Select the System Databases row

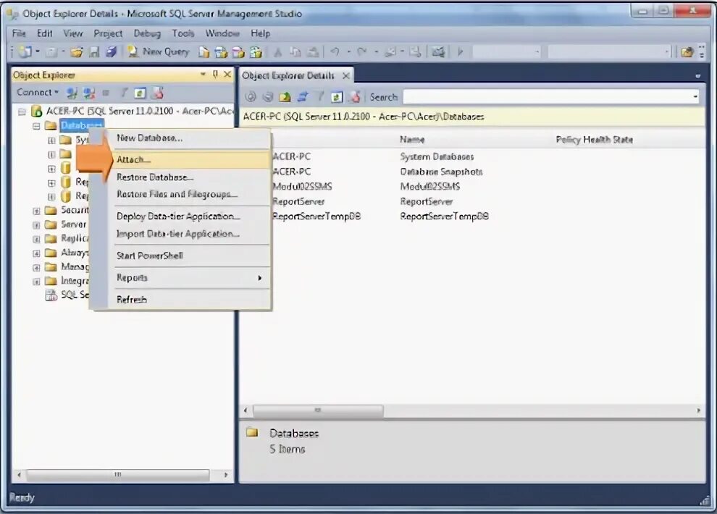point(437,156)
